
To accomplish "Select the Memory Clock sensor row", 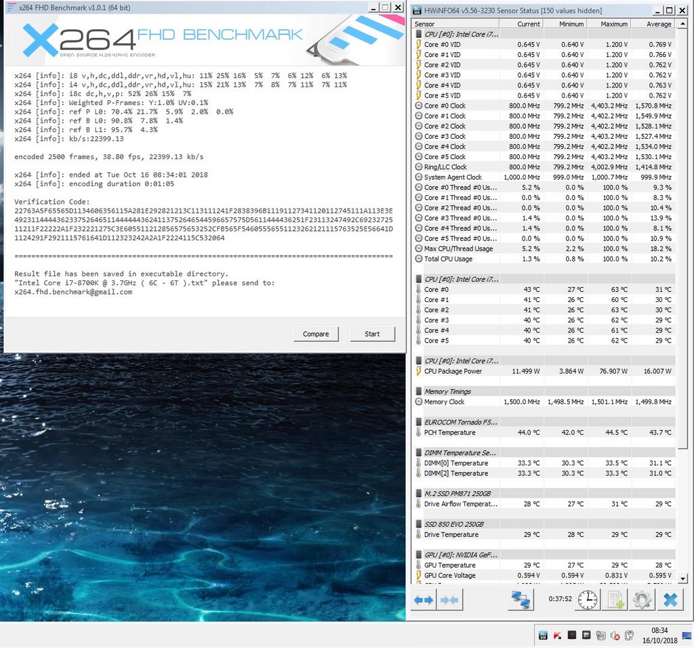I will click(x=544, y=402).
